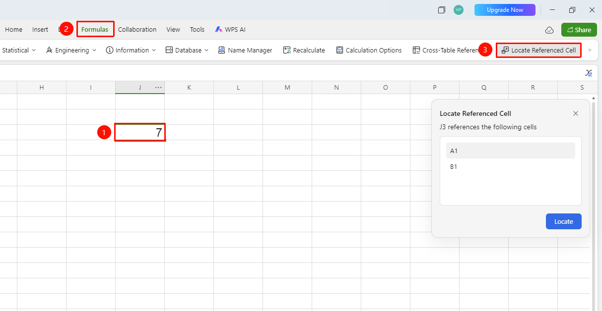602x311 pixels.
Task: Open column J's three-dot options
Action: (x=158, y=88)
